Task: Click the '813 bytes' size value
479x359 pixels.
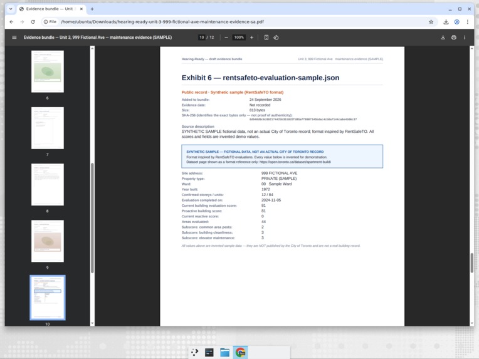Action: pyautogui.click(x=257, y=110)
